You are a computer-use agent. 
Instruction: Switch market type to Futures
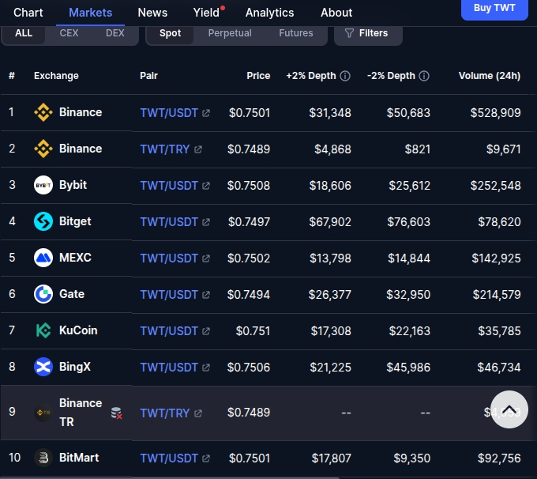click(296, 33)
